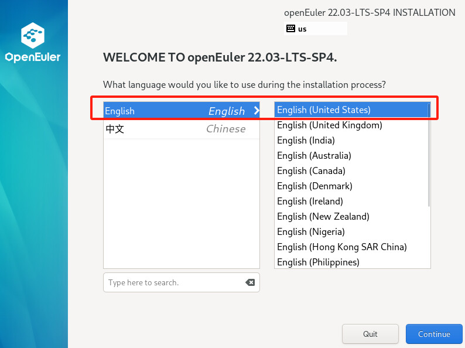Choose English (United States) locale

pos(351,110)
